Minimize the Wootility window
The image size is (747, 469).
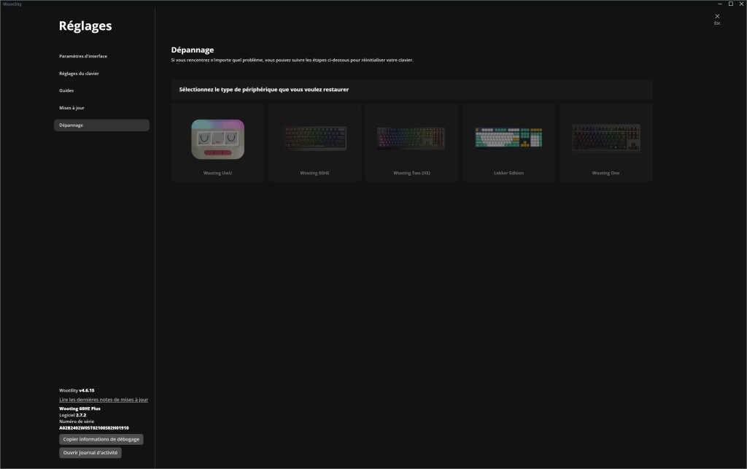click(720, 4)
